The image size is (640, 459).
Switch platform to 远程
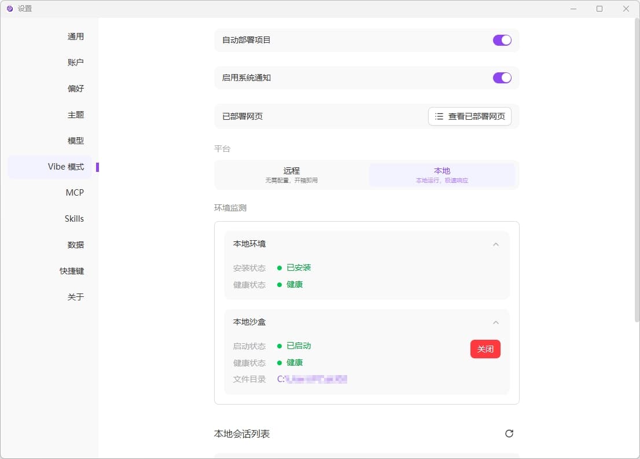click(x=292, y=175)
